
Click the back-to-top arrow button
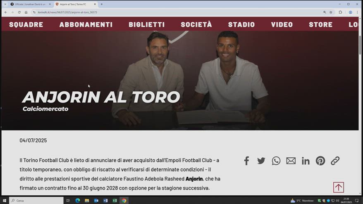[x=339, y=187]
